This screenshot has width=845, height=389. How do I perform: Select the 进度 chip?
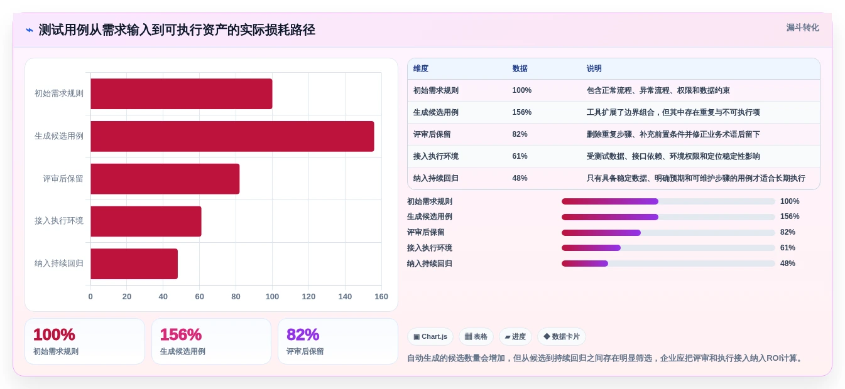click(x=515, y=337)
